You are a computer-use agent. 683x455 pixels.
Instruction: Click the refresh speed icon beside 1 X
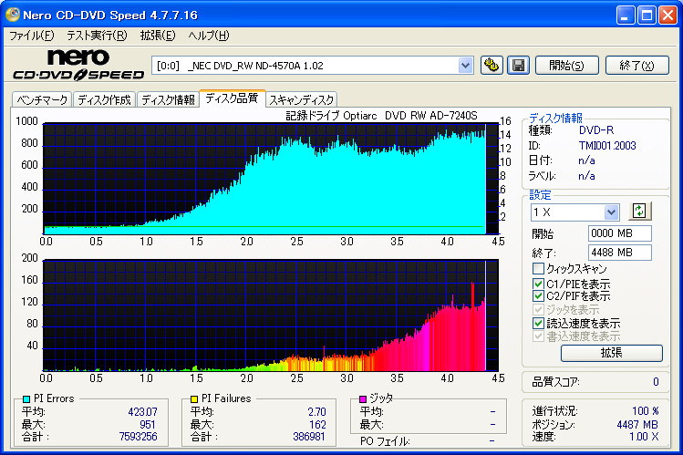(x=639, y=212)
